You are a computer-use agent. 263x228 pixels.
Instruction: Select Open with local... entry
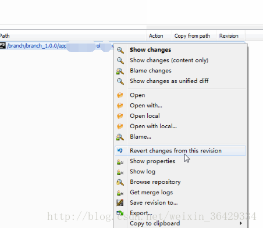point(181,126)
